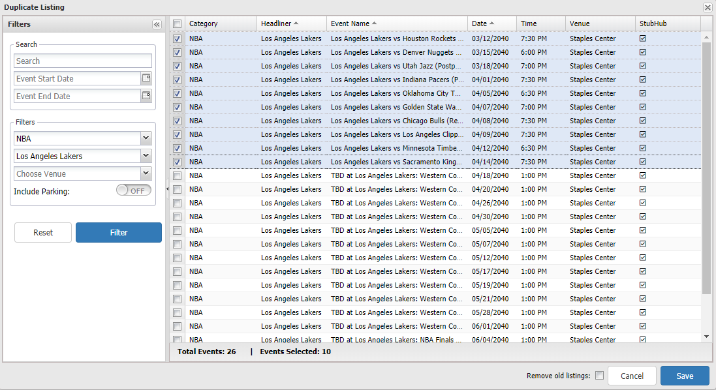Image resolution: width=716 pixels, height=390 pixels.
Task: Save the duplicate listing selection
Action: (685, 376)
